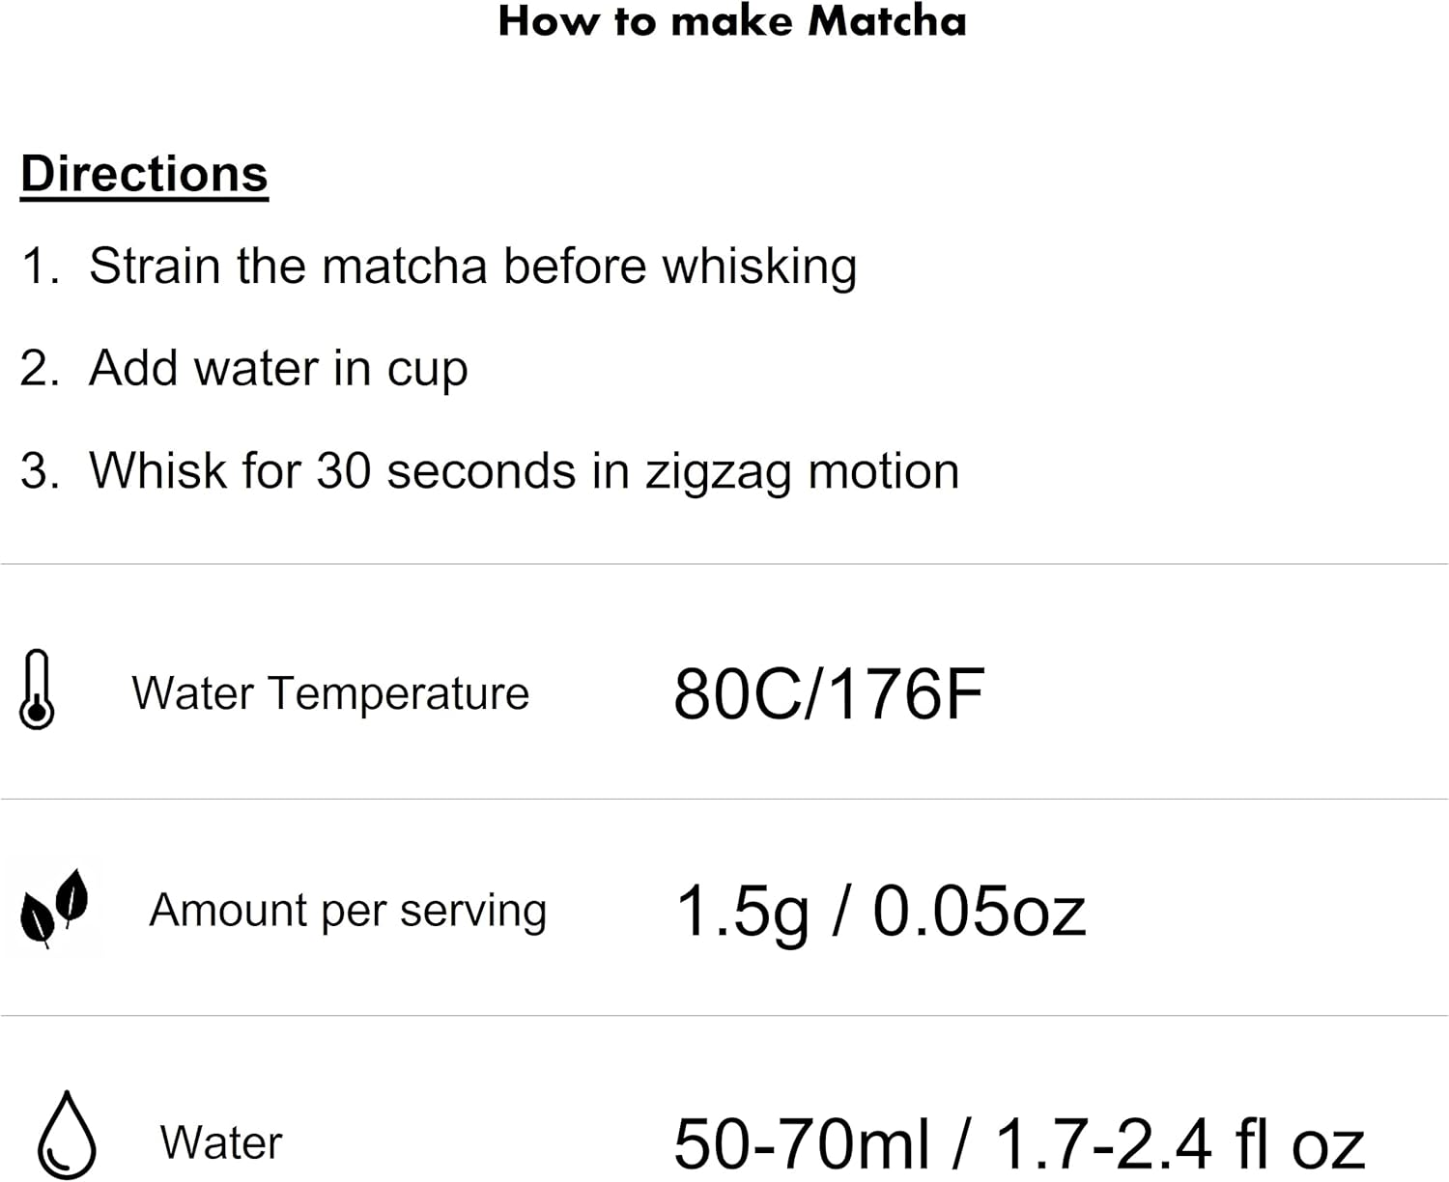
Task: Click the number 3 list marker
Action: [38, 471]
